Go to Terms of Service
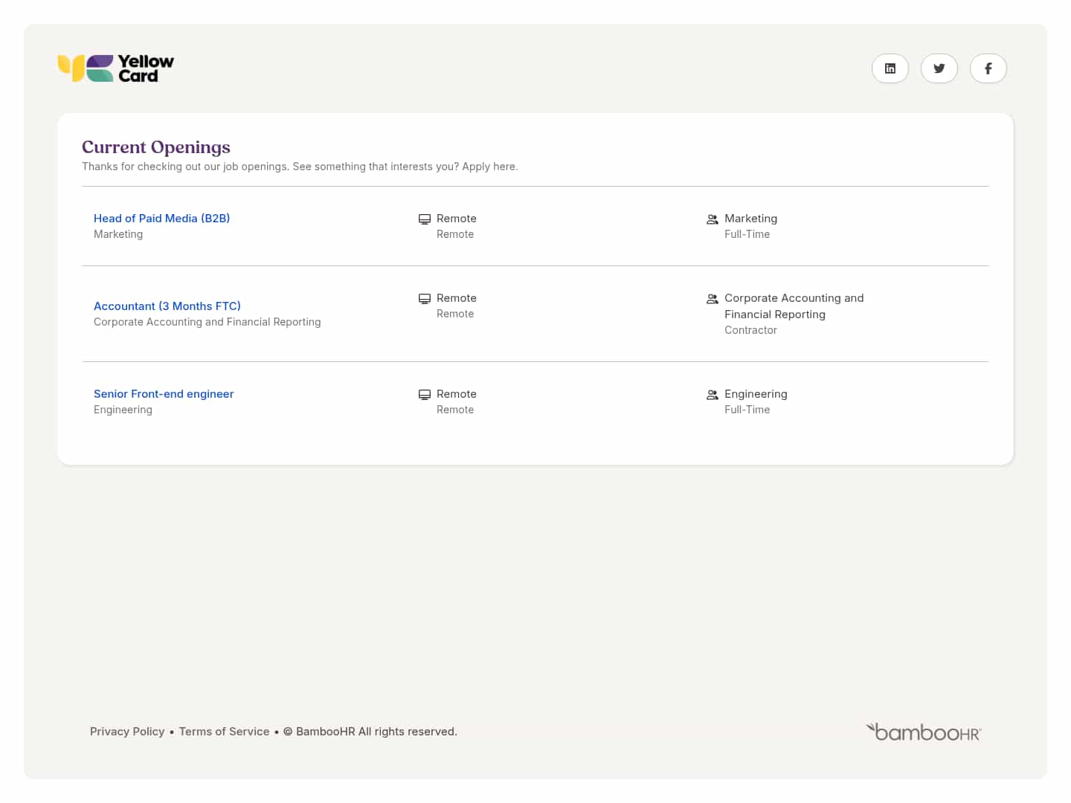 point(224,732)
